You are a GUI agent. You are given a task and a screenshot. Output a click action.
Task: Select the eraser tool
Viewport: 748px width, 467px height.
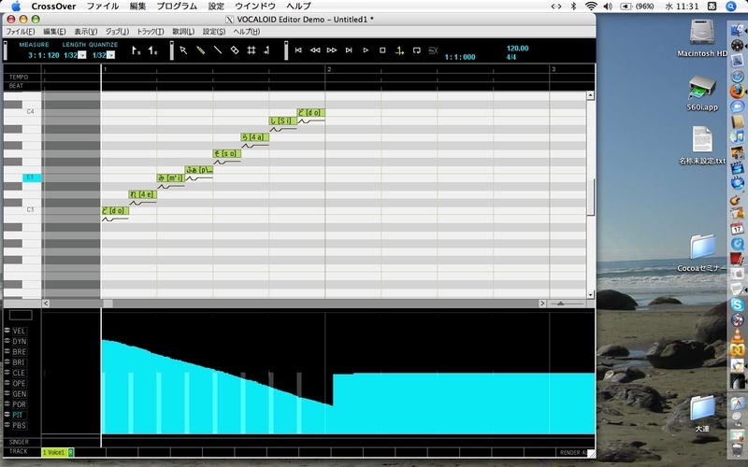(x=235, y=50)
